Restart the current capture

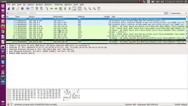18,9
